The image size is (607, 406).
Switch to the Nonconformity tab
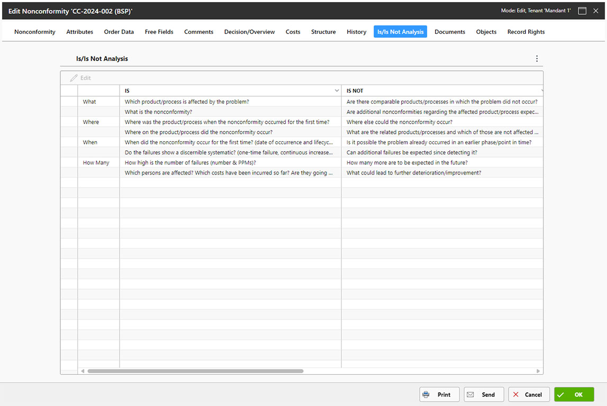click(x=35, y=32)
